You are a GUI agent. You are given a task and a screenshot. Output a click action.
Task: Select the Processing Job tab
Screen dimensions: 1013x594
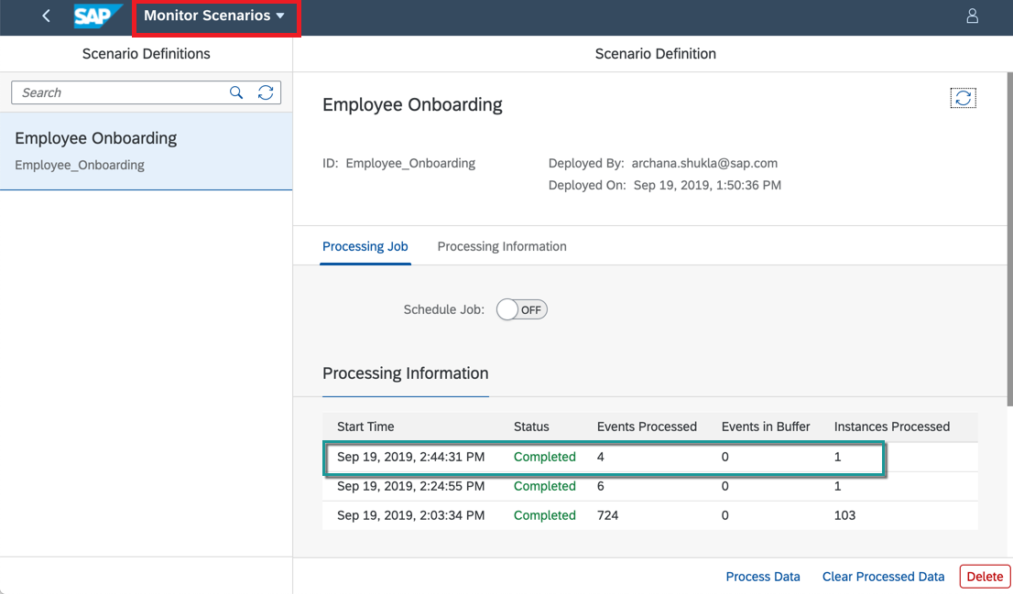pos(365,246)
